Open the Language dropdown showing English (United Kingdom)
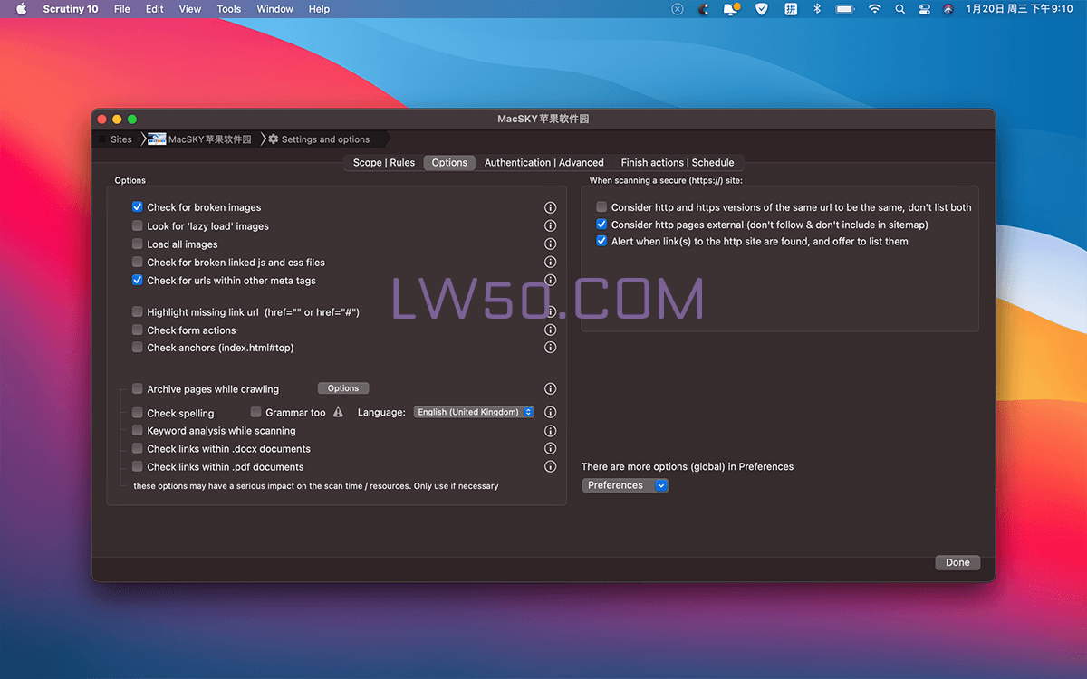Screen dimensions: 1087x679 473,412
